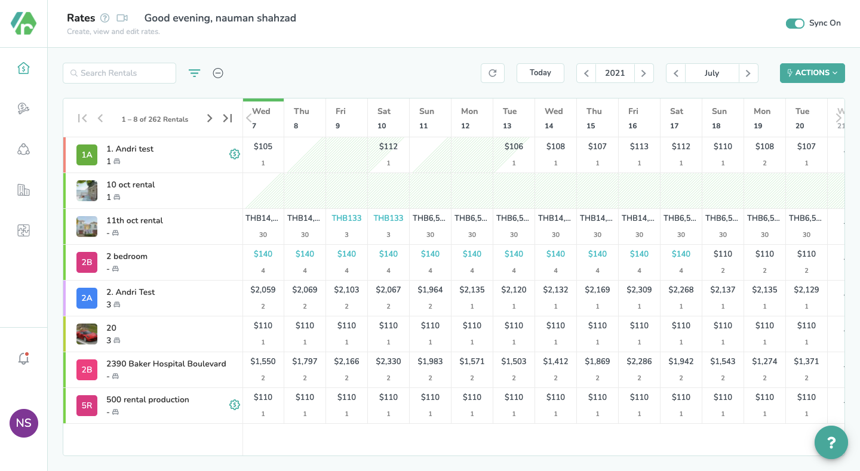This screenshot has height=471, width=860.
Task: Open the wrench-dollar icon in the sidebar
Action: (x=23, y=108)
